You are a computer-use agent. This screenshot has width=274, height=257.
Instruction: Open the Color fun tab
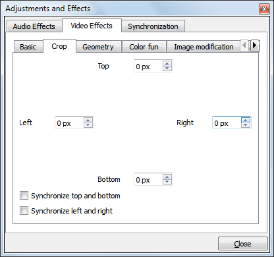[x=144, y=47]
